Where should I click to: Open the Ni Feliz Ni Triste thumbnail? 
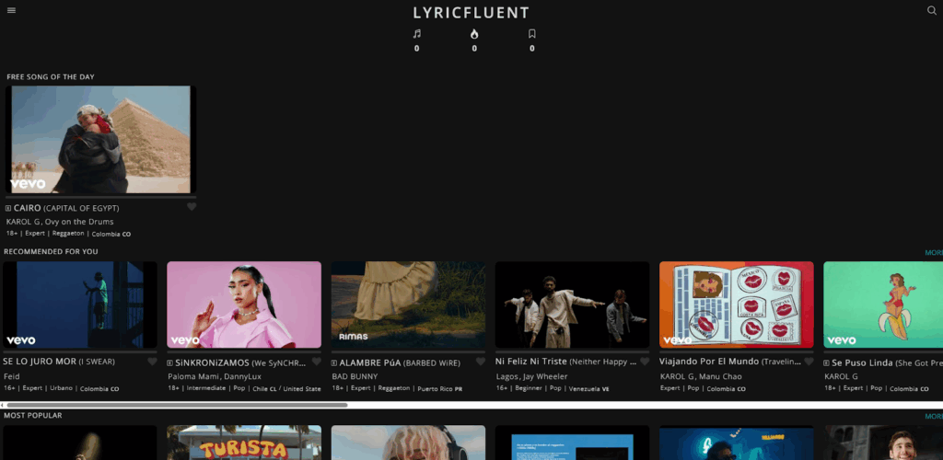573,305
